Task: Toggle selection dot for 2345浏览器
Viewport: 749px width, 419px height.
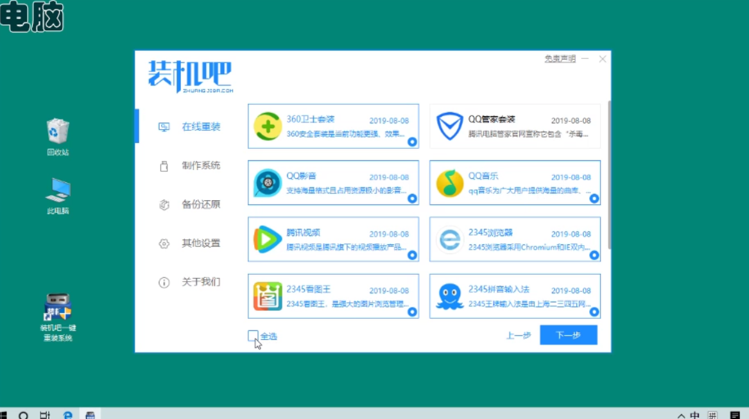Action: coord(594,255)
